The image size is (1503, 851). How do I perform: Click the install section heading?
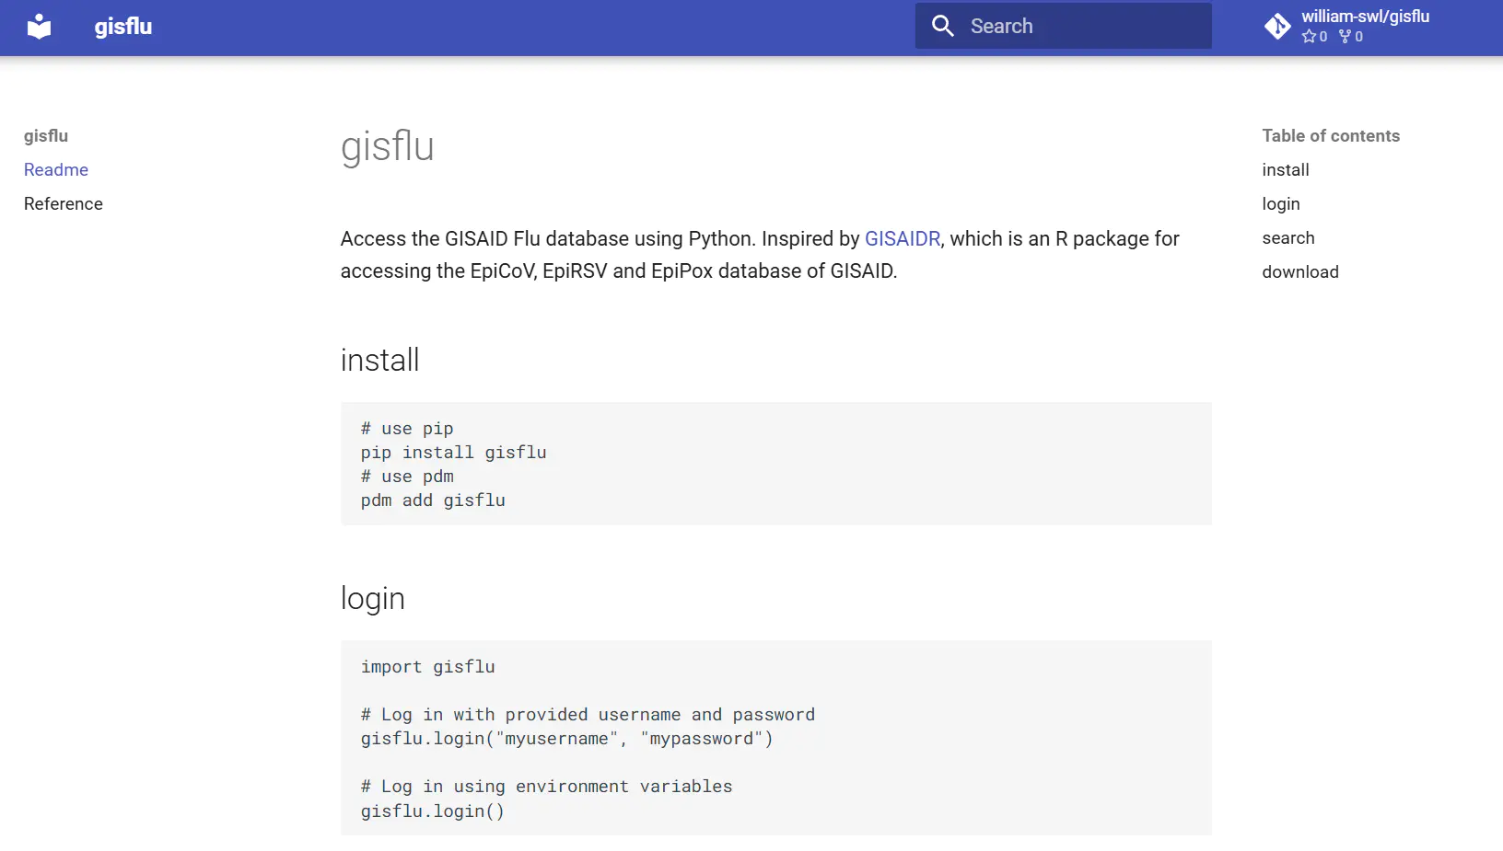click(379, 360)
